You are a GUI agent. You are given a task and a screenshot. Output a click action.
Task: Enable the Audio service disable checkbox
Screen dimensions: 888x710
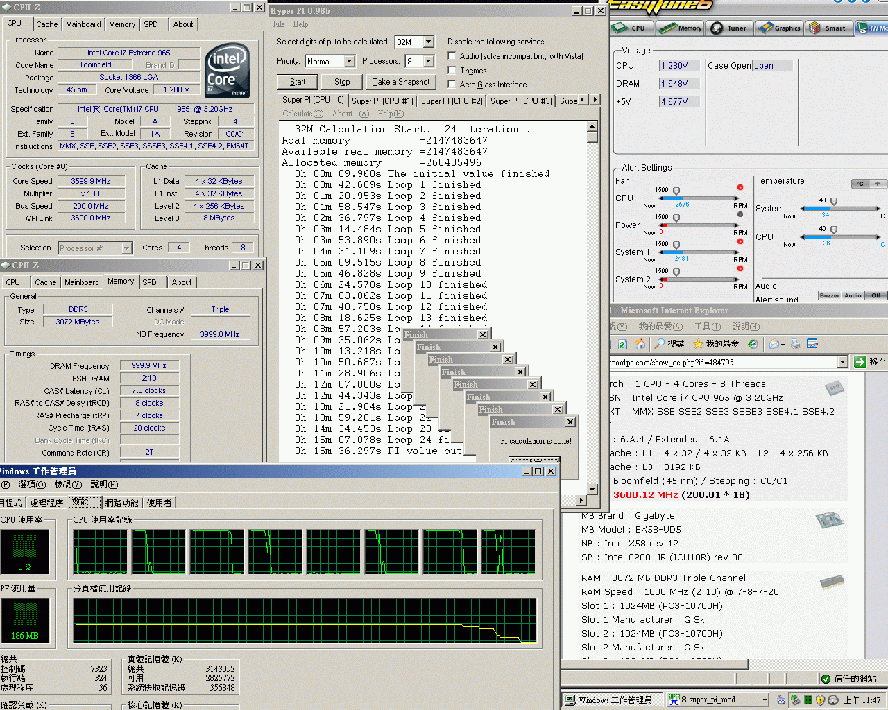pyautogui.click(x=452, y=56)
